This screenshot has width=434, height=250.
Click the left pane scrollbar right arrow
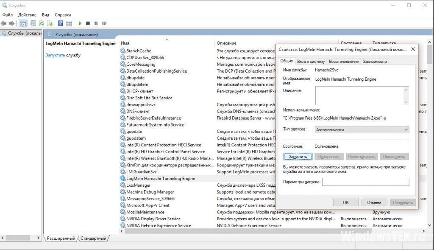[39, 238]
